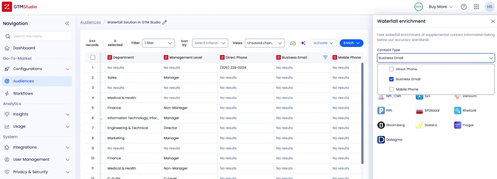Select the SPGlobal provider icon
Screen dimensions: 497x179
(x=420, y=111)
